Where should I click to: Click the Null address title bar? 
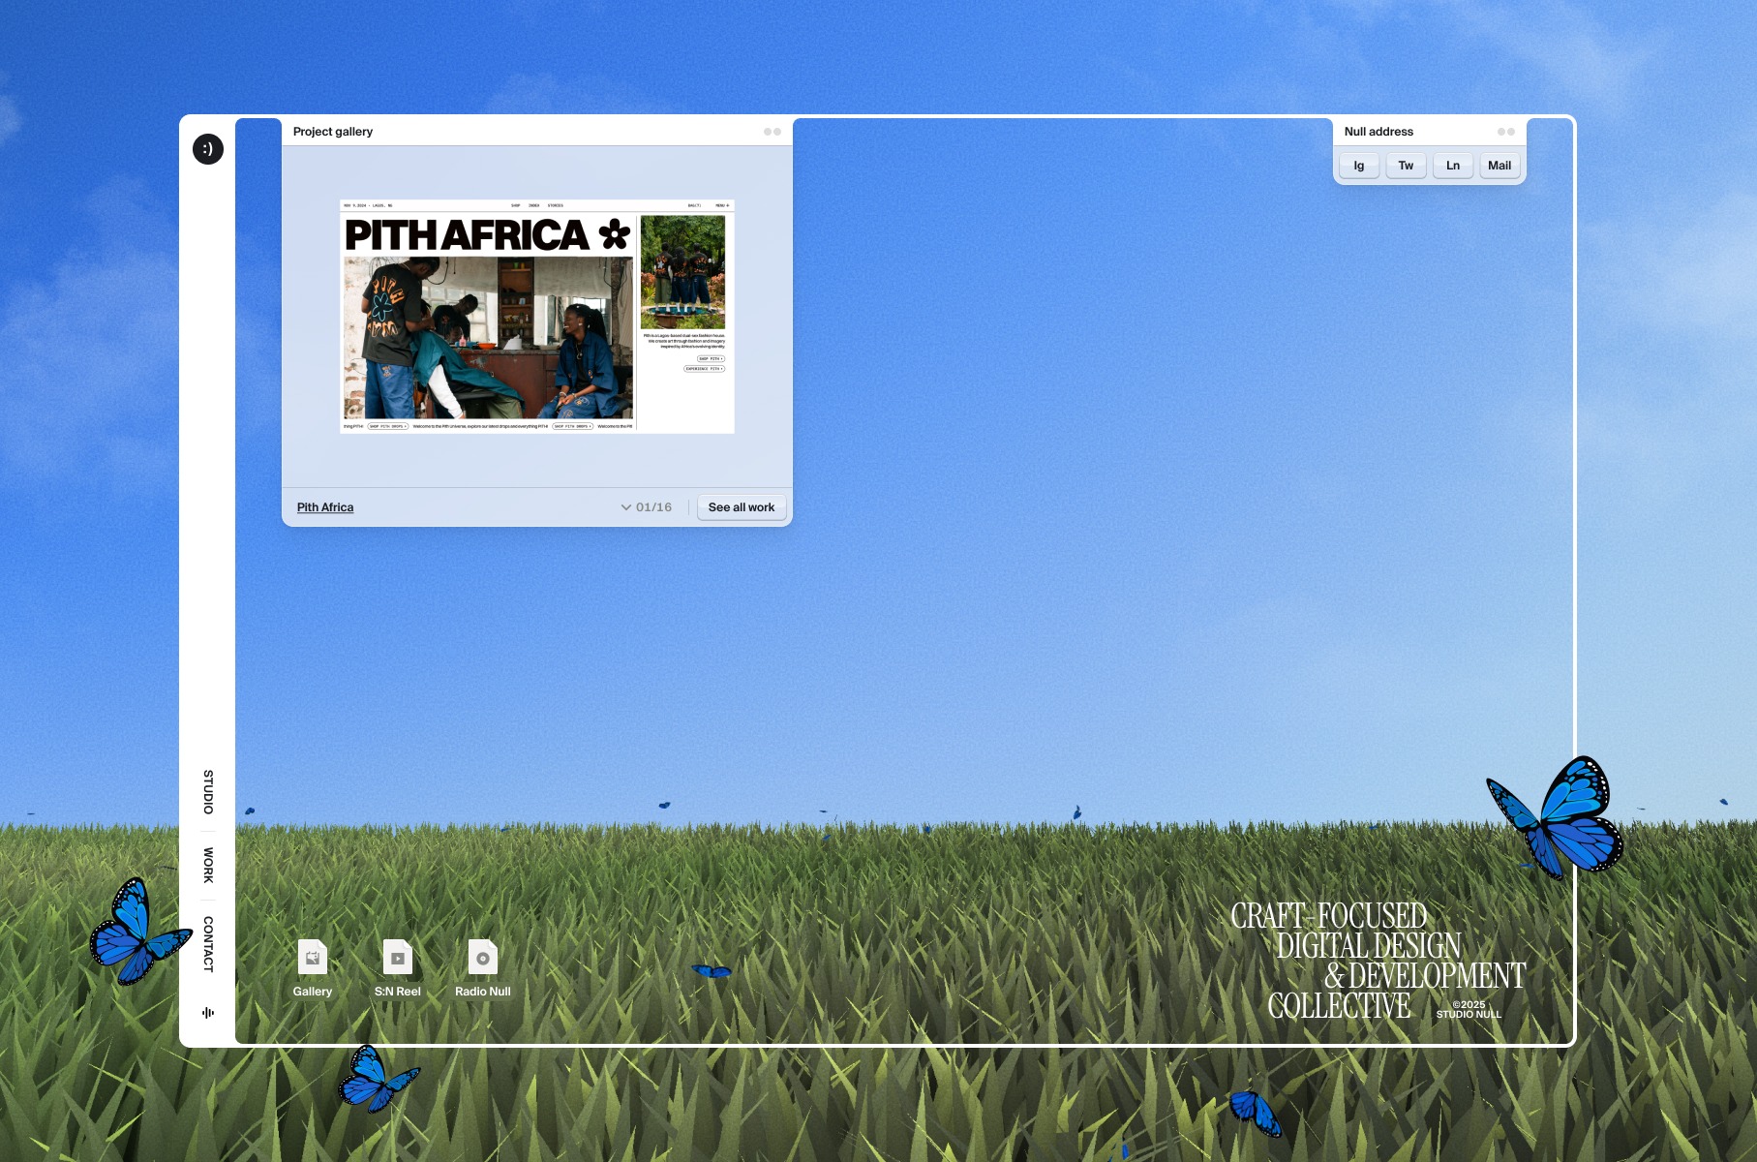tap(1430, 132)
